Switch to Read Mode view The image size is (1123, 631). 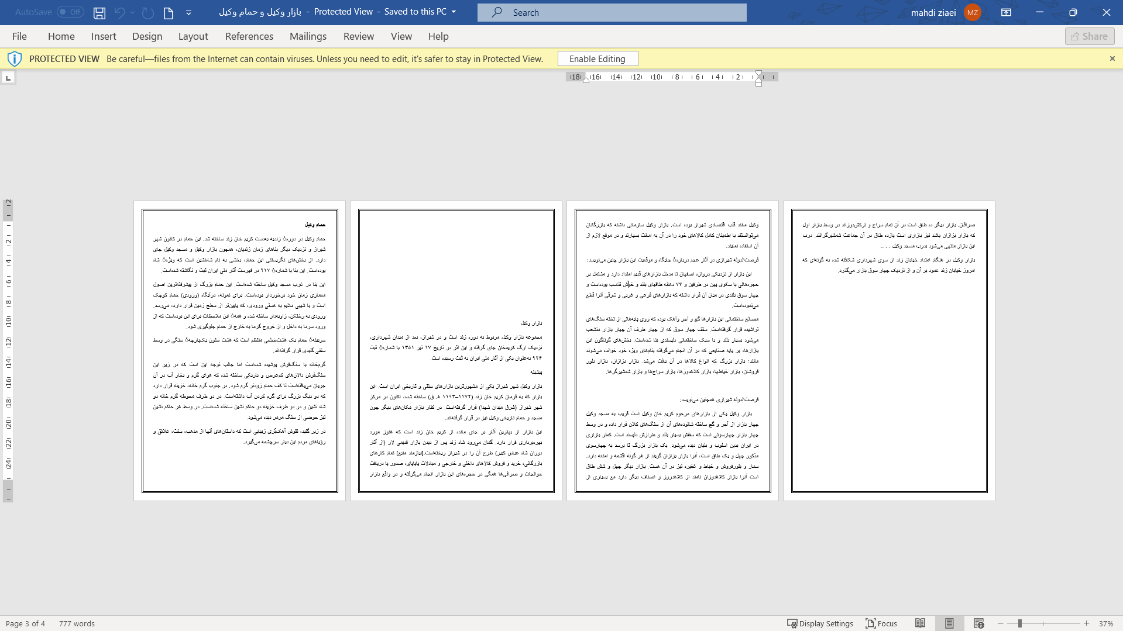[x=920, y=623]
